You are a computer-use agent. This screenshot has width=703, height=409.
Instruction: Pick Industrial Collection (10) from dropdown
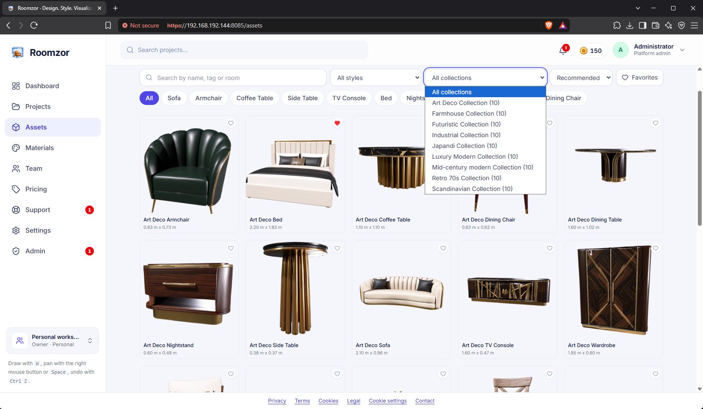485,135
